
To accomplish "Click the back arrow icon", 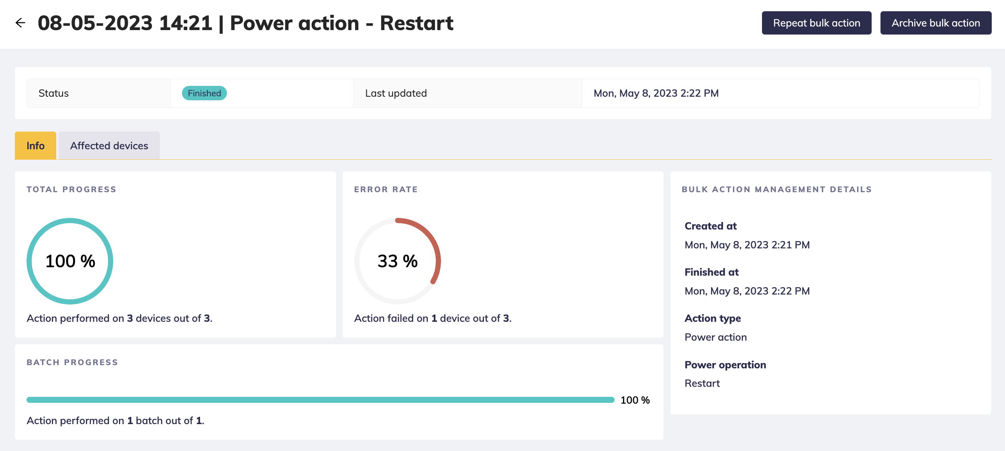I will (x=20, y=23).
